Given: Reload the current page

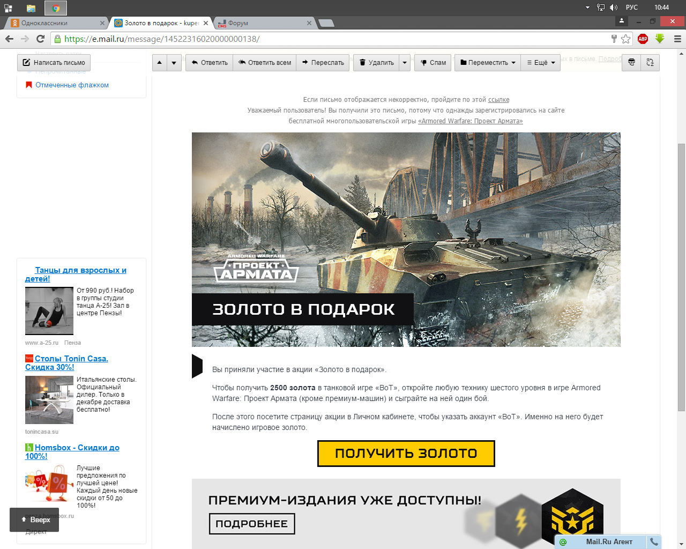Looking at the screenshot, I should (40, 39).
